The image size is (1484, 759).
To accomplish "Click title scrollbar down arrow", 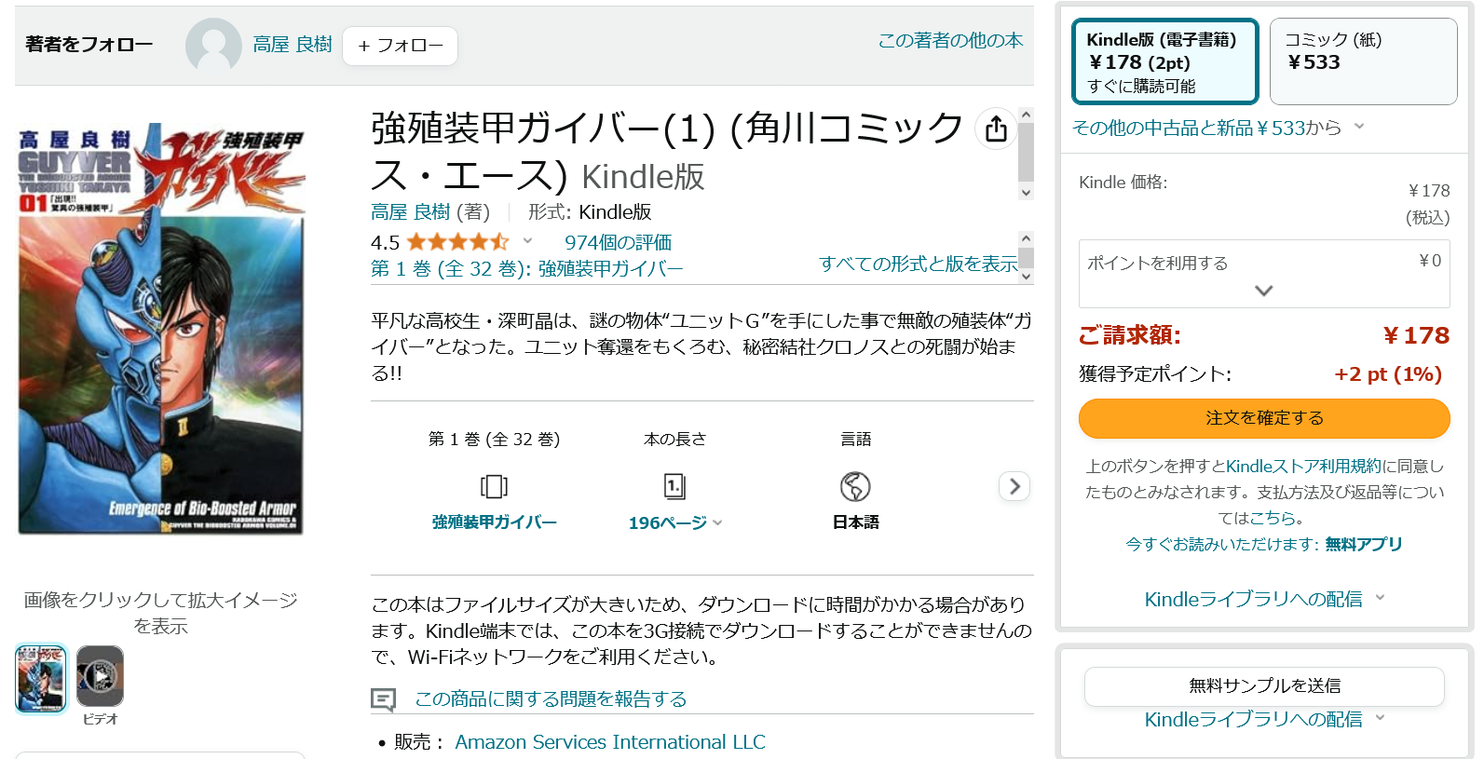I will pos(1026,193).
